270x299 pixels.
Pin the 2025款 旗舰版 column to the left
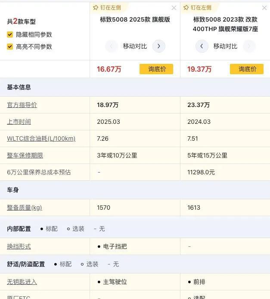pyautogui.click(x=107, y=8)
